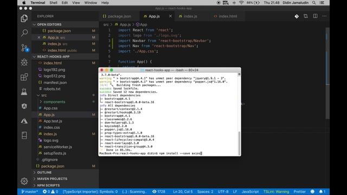Click the App symbol in editor breadcrumb
This screenshot has height=195, width=347.
[x=142, y=24]
